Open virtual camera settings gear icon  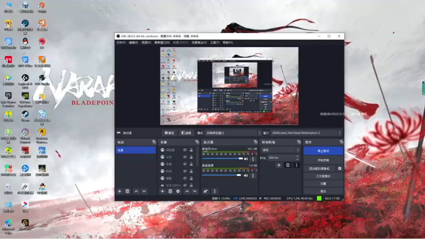339,168
